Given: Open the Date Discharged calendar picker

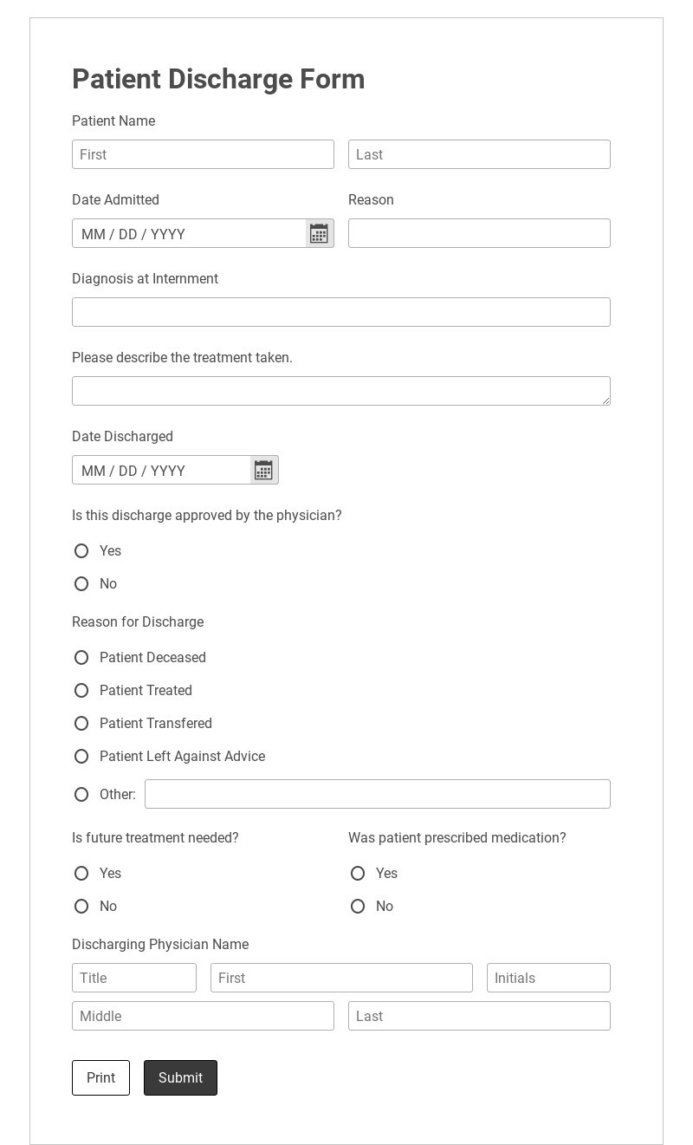Looking at the screenshot, I should [x=263, y=470].
